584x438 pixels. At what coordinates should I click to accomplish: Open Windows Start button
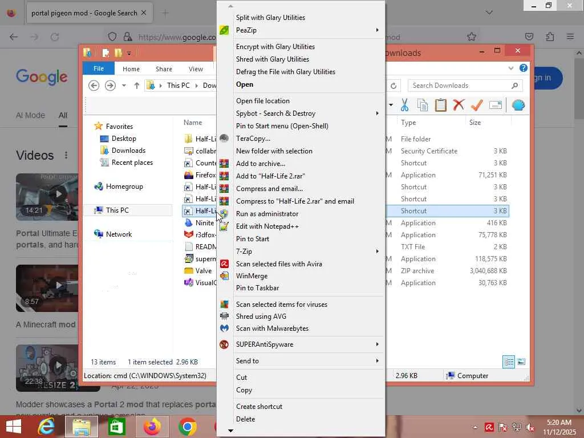[14, 427]
